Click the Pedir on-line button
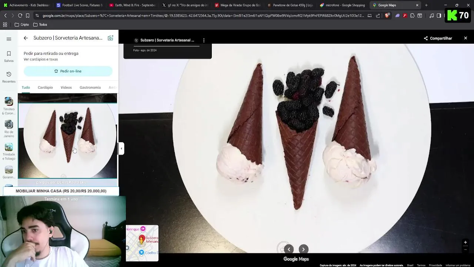The height and width of the screenshot is (267, 474). 68,71
